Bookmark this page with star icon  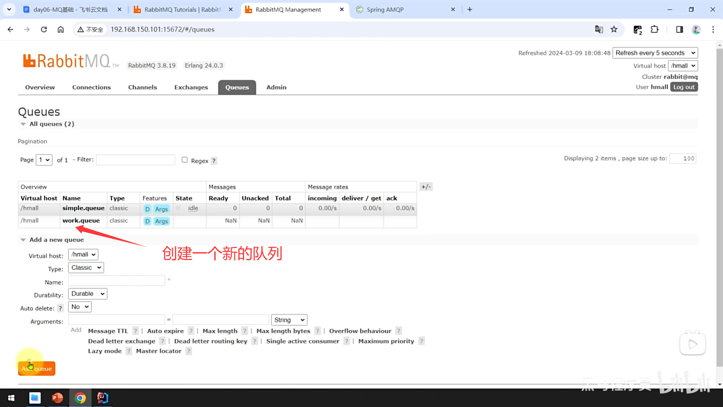click(x=614, y=29)
